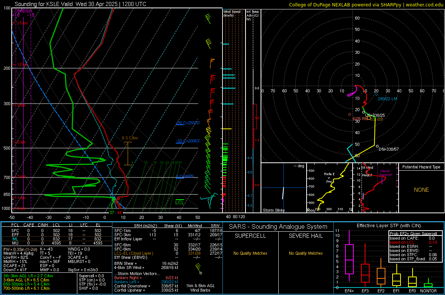This screenshot has width=445, height=295.
Task: Click the SARS - Sounding Analogue System title
Action: point(278,227)
